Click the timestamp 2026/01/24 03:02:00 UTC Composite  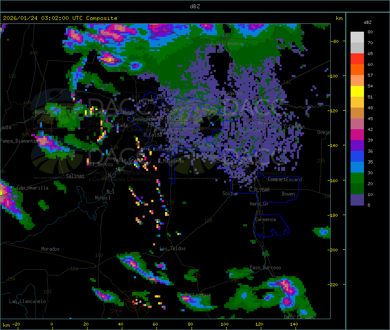(60, 18)
